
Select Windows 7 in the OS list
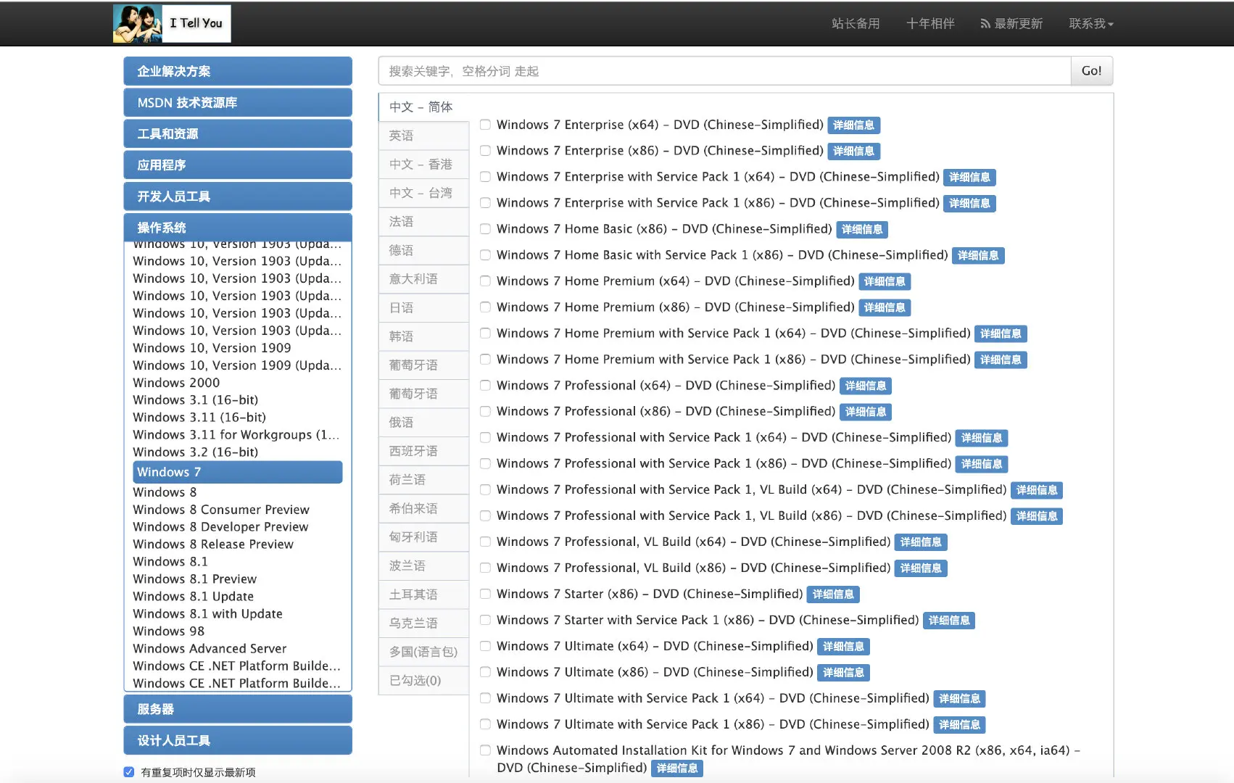tap(238, 472)
